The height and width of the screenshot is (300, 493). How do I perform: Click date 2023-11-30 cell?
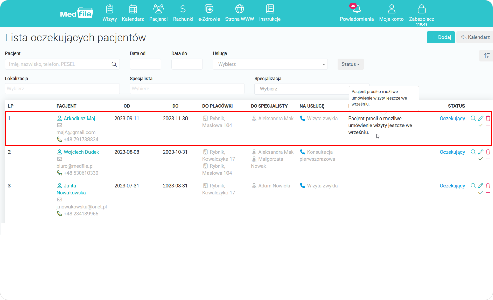[175, 119]
